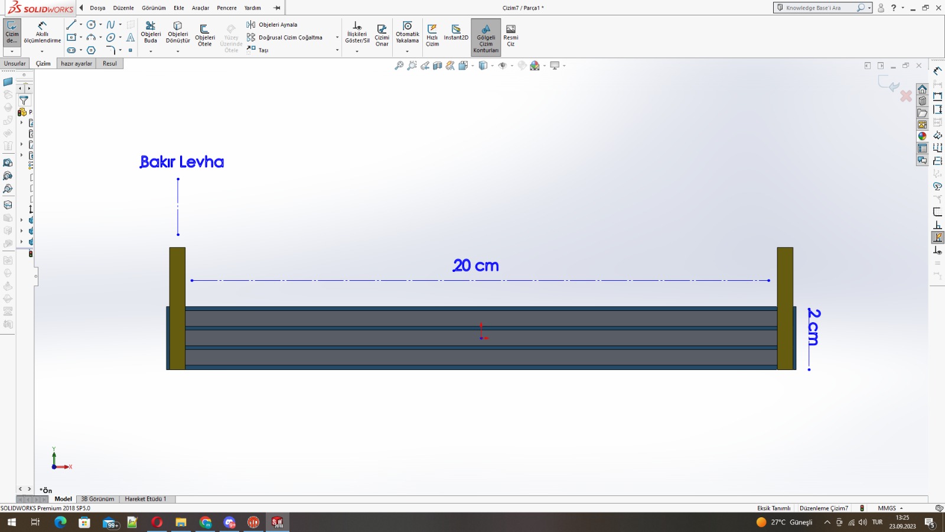Viewport: 945px width, 532px height.
Task: Select the 20 cm dimension text
Action: [476, 266]
